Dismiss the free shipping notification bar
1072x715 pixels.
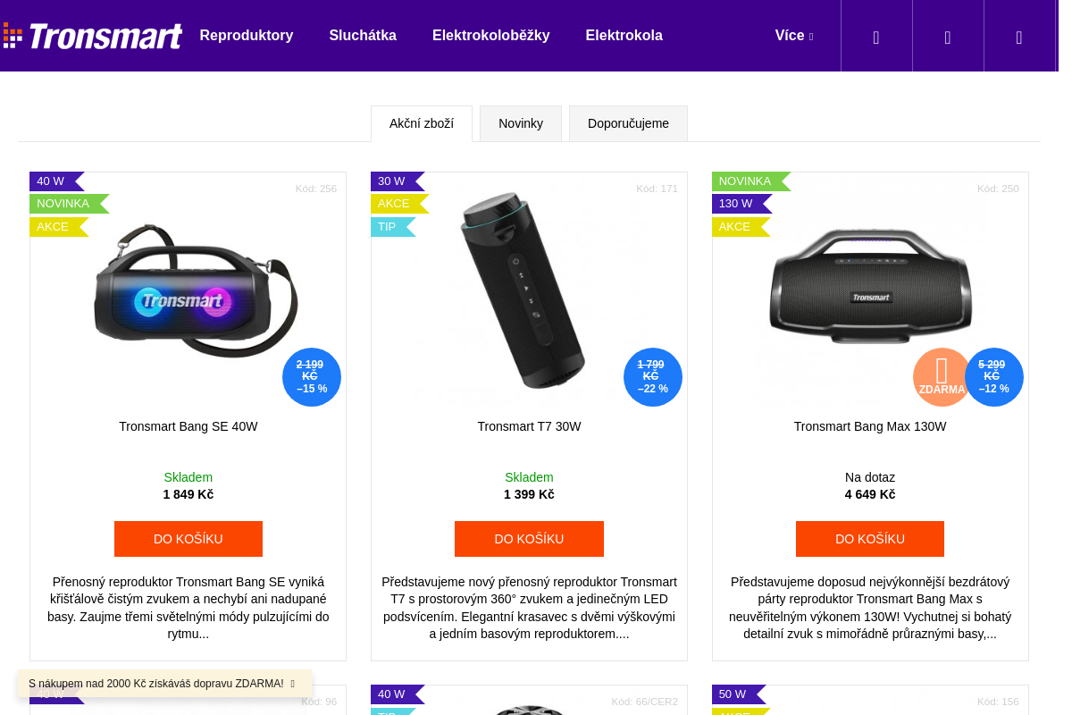coord(292,683)
